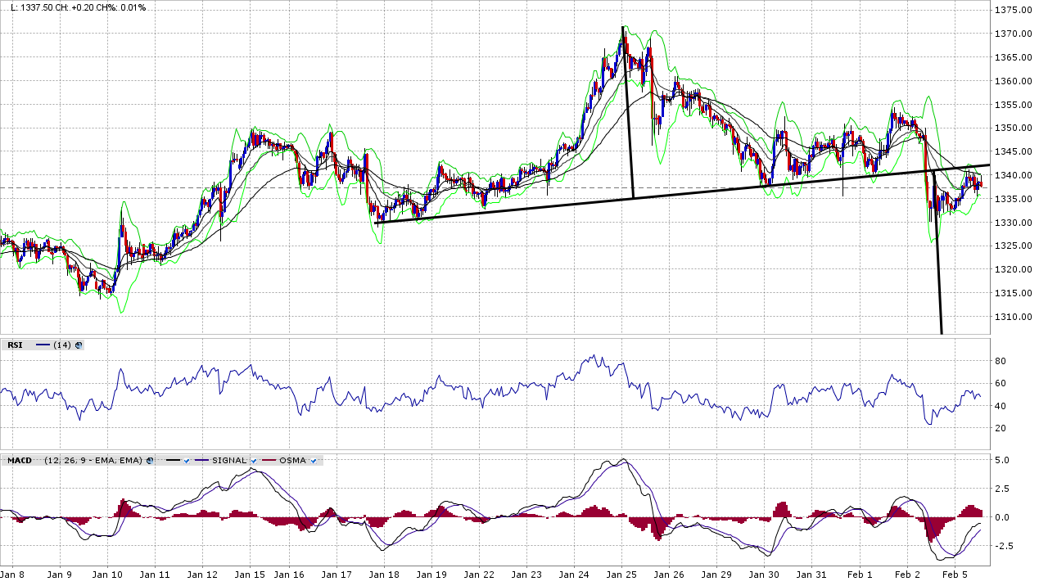Toggle the MACD black line checkbox
Viewport: 1039px width, 586px height.
(187, 461)
